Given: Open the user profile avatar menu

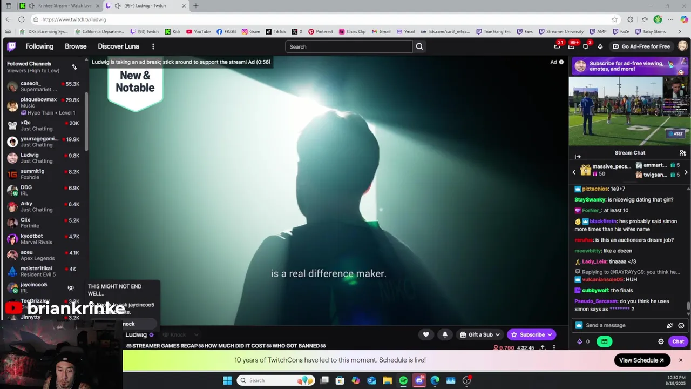Looking at the screenshot, I should 682,46.
